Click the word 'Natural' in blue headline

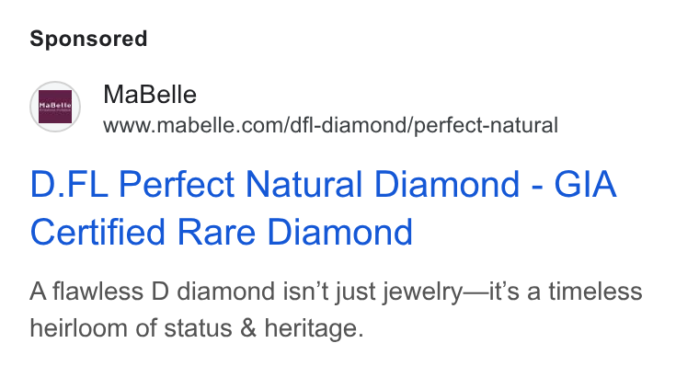tap(304, 184)
